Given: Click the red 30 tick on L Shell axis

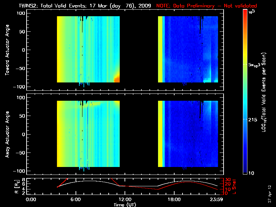Looking at the screenshot, I should [x=227, y=180].
